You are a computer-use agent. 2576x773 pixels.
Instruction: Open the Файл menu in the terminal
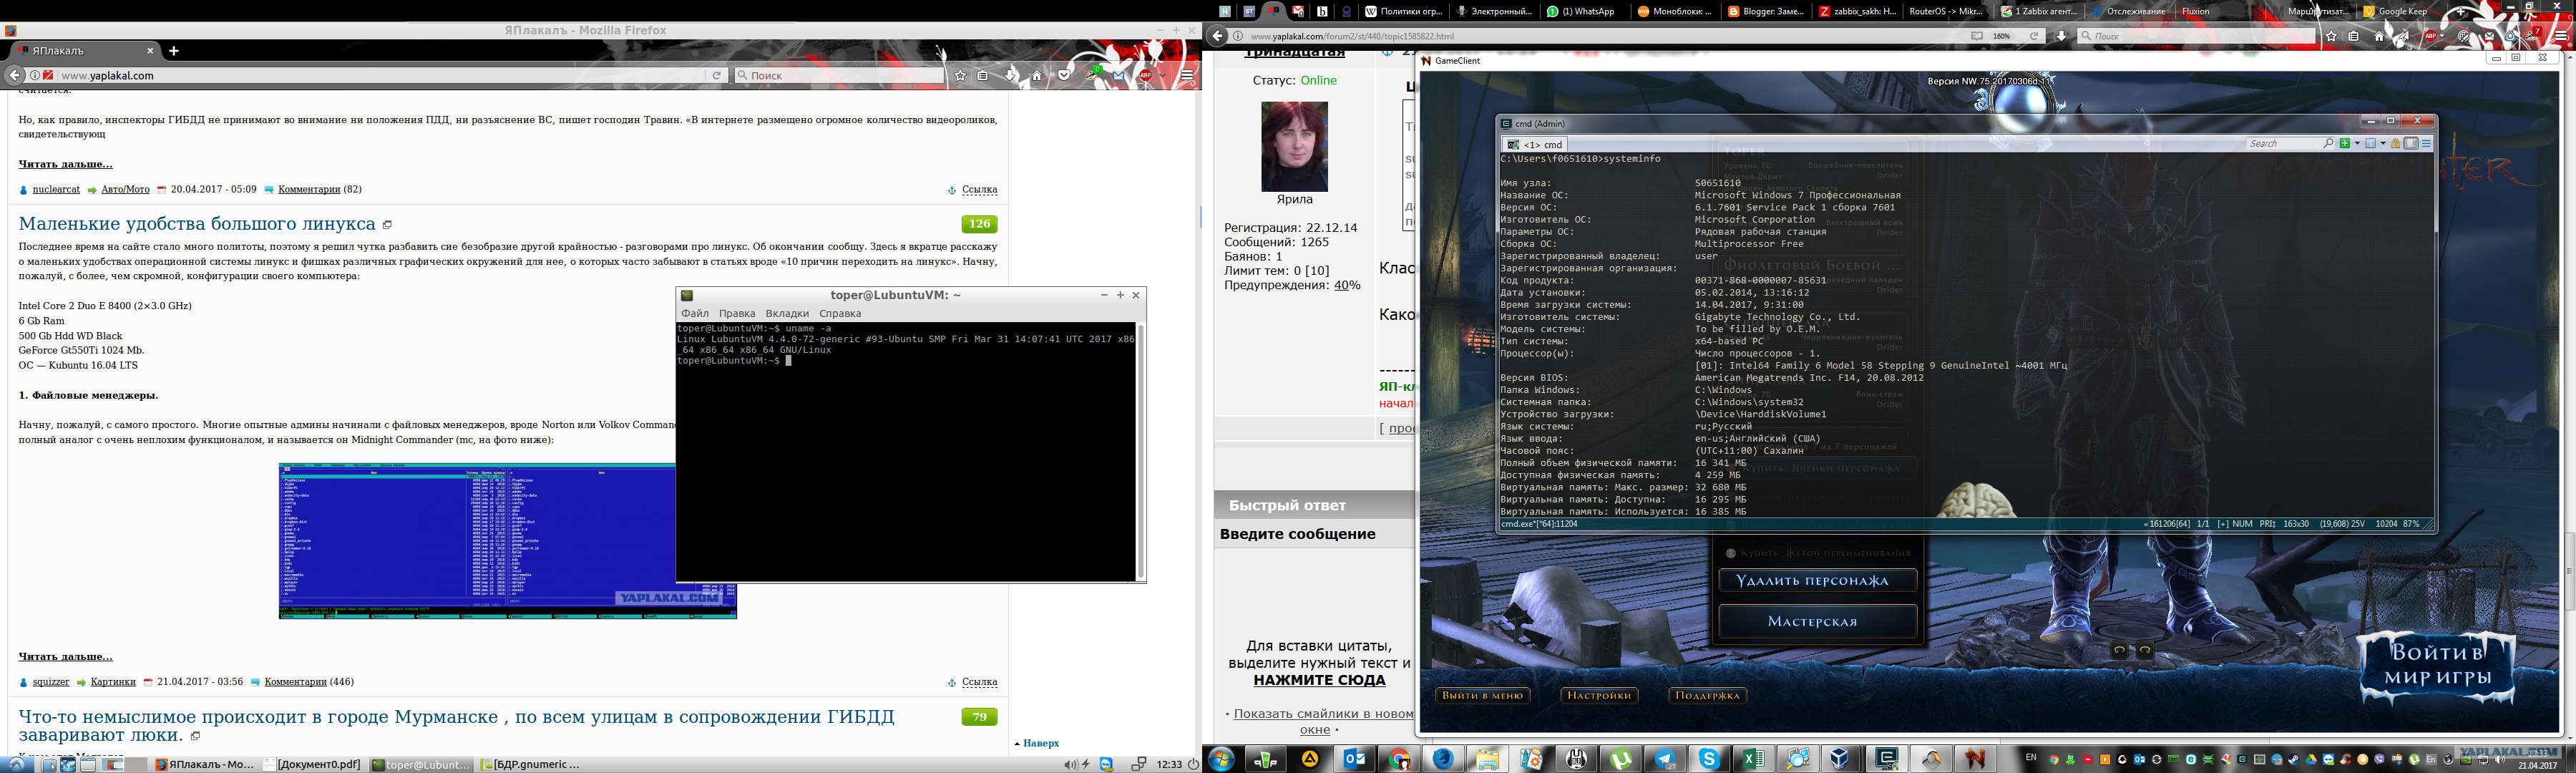(x=694, y=313)
